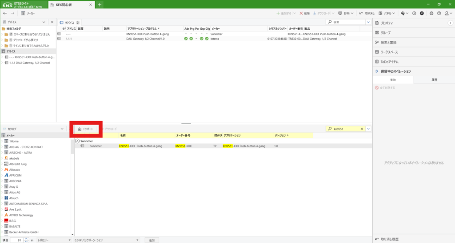Clear the kn9551 catalog search text
This screenshot has width=455, height=243.
pyautogui.click(x=362, y=129)
